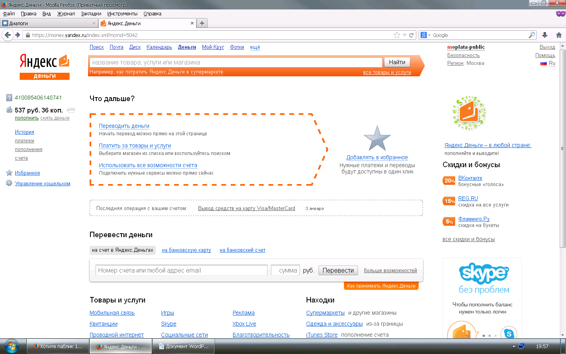Open the Переводить деньги link
The width and height of the screenshot is (566, 354).
tap(124, 126)
